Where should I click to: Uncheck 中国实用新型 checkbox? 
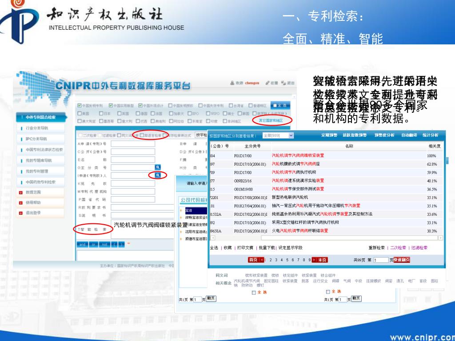point(111,106)
